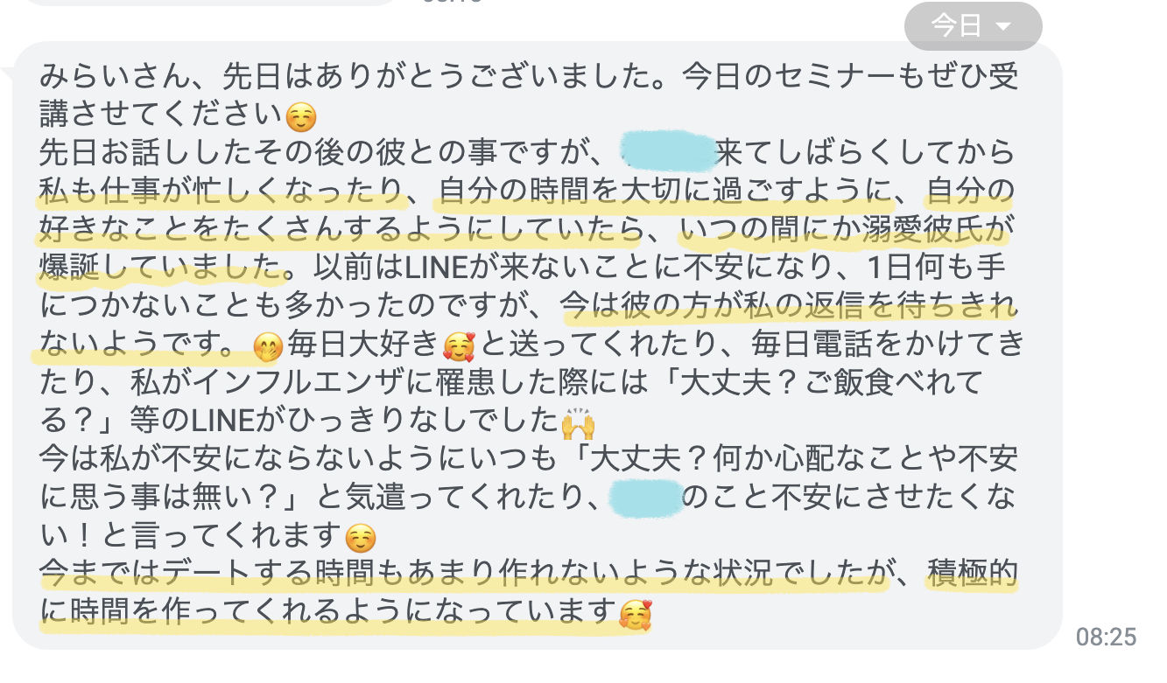Click the highlighted last line に時間を作ってくれるようになっています

click(x=329, y=611)
